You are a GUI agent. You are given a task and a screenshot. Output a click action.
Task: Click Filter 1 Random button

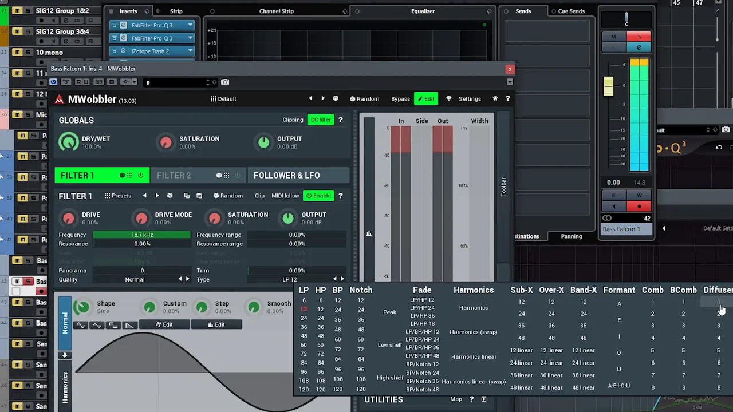(x=228, y=196)
